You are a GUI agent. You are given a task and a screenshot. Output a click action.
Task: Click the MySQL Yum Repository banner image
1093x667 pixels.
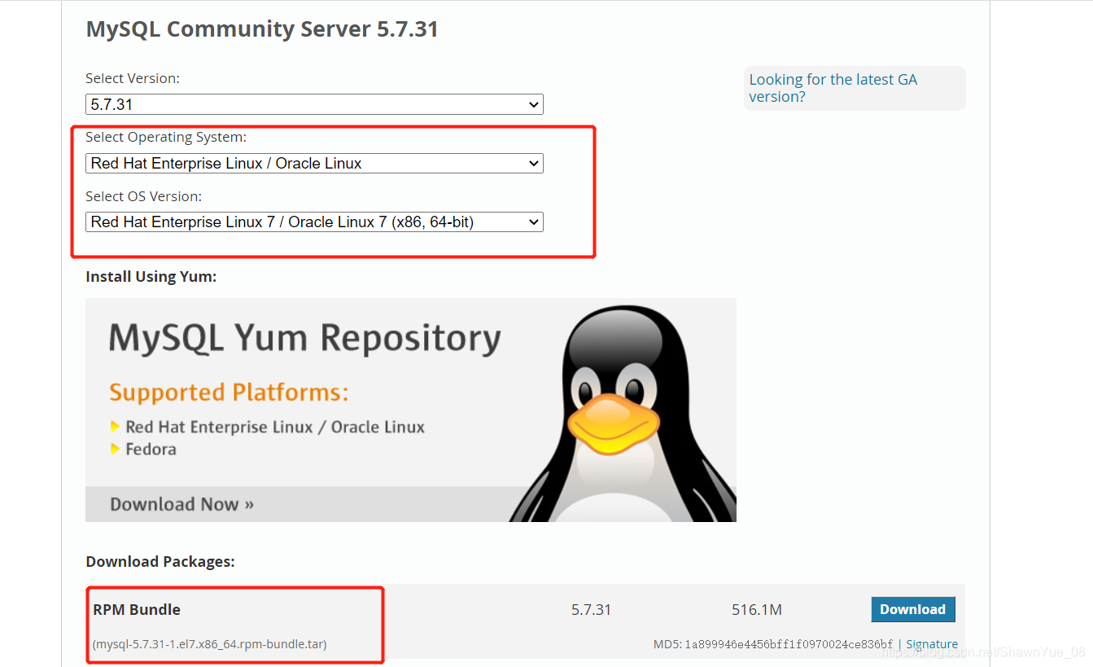click(411, 410)
